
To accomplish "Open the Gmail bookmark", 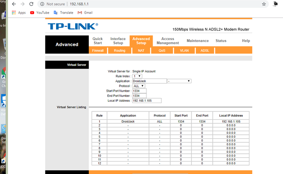I will point(85,13).
